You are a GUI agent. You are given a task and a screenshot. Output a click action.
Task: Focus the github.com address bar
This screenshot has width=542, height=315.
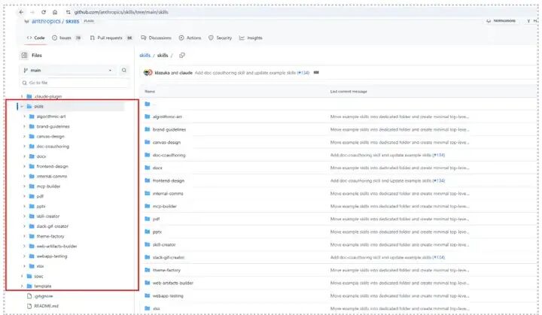pyautogui.click(x=121, y=12)
